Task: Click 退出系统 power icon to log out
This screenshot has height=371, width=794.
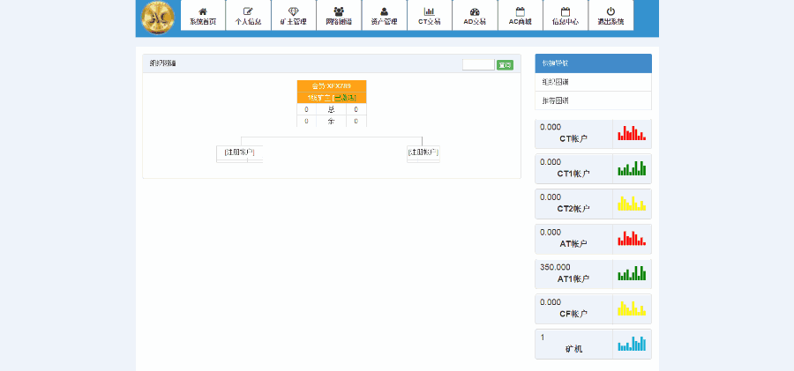Action: (x=610, y=16)
